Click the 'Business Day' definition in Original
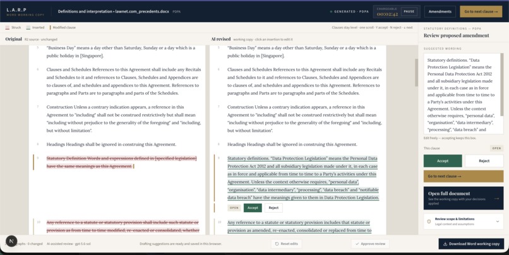This screenshot has width=509, height=255. point(121,52)
